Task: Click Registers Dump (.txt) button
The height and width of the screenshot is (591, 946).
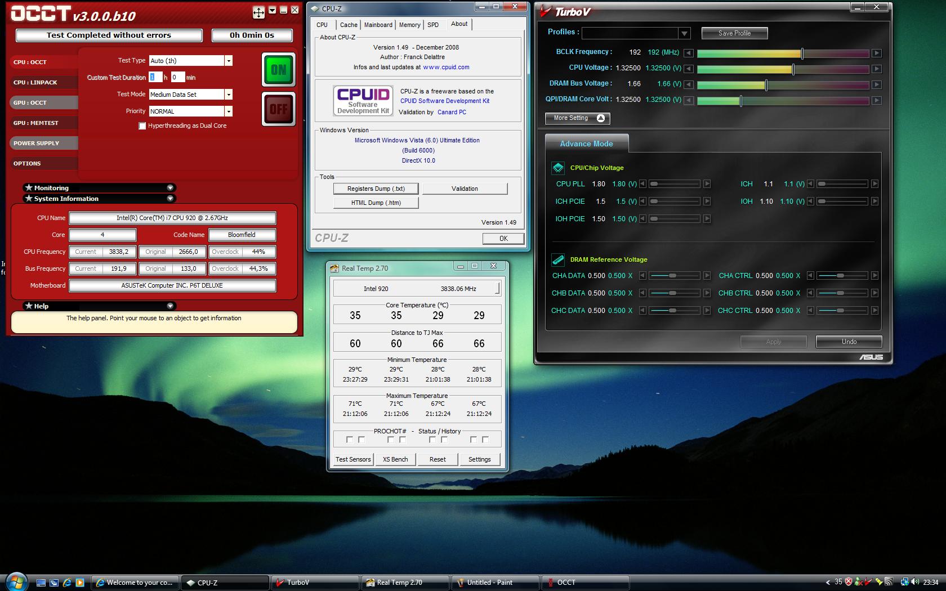Action: coord(376,189)
